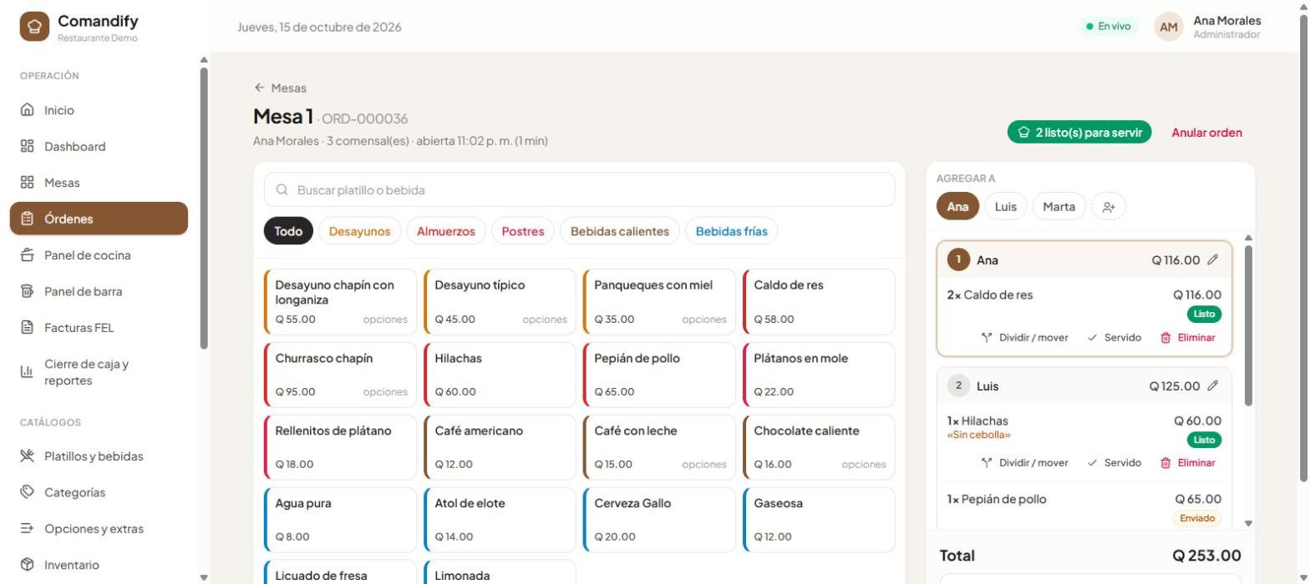Click the AM user avatar
This screenshot has height=584, width=1310.
tap(1169, 27)
